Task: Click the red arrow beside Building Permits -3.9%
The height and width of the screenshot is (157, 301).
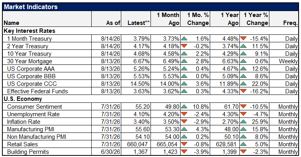Action: (184, 151)
